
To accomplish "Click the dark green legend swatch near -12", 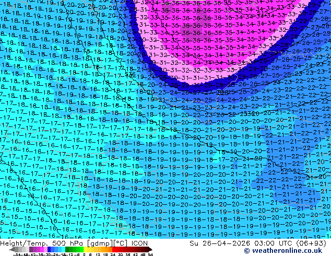I will coord(67,250).
